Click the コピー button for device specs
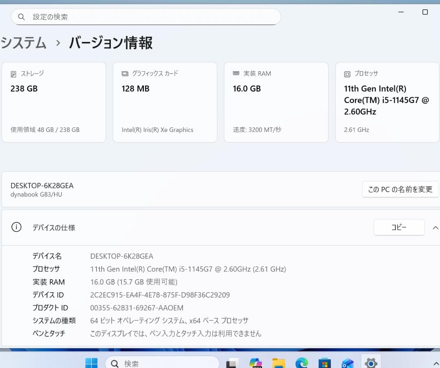The height and width of the screenshot is (368, 440). click(x=398, y=227)
